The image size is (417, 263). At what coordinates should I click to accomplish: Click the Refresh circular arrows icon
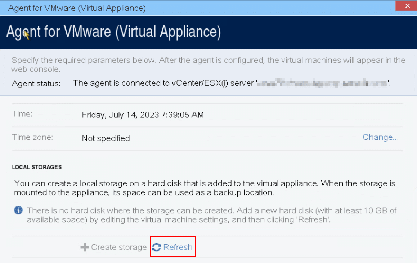(x=156, y=247)
